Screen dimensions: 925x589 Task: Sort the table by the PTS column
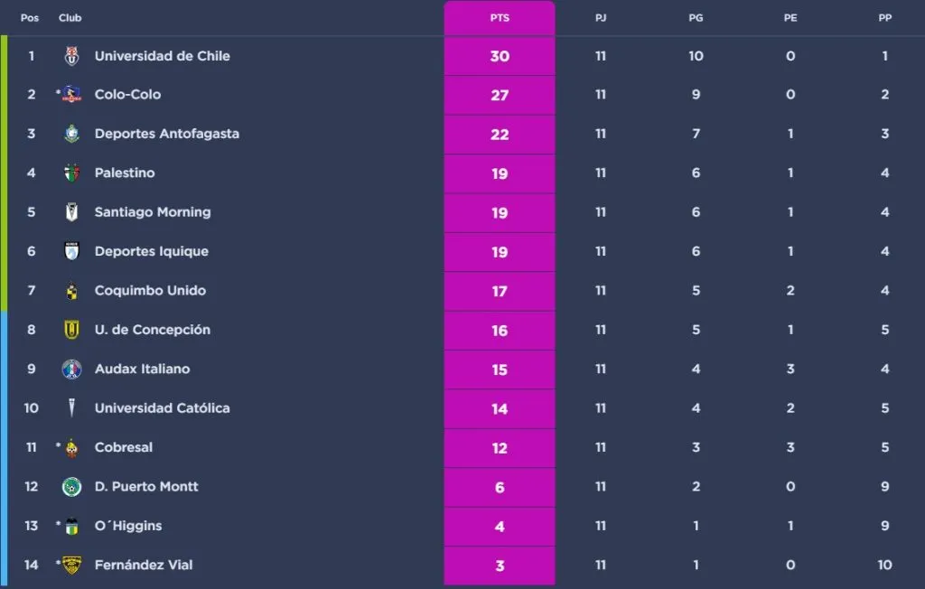point(500,16)
